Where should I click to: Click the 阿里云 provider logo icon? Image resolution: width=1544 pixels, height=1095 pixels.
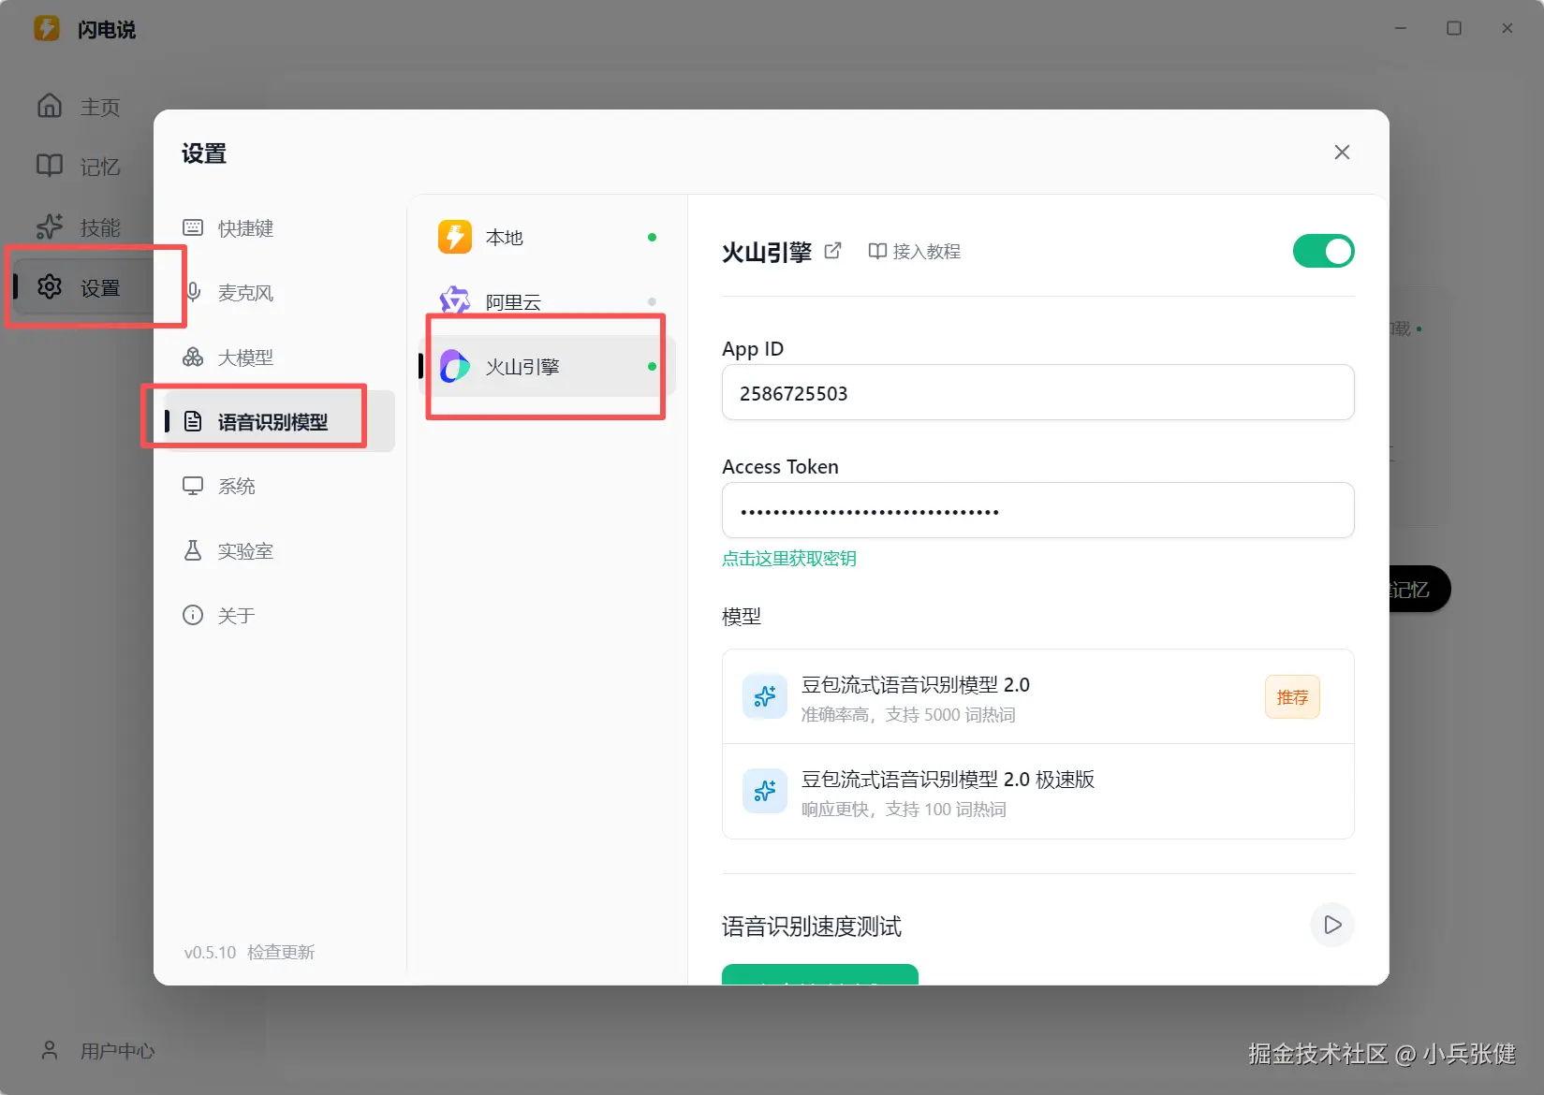click(455, 301)
